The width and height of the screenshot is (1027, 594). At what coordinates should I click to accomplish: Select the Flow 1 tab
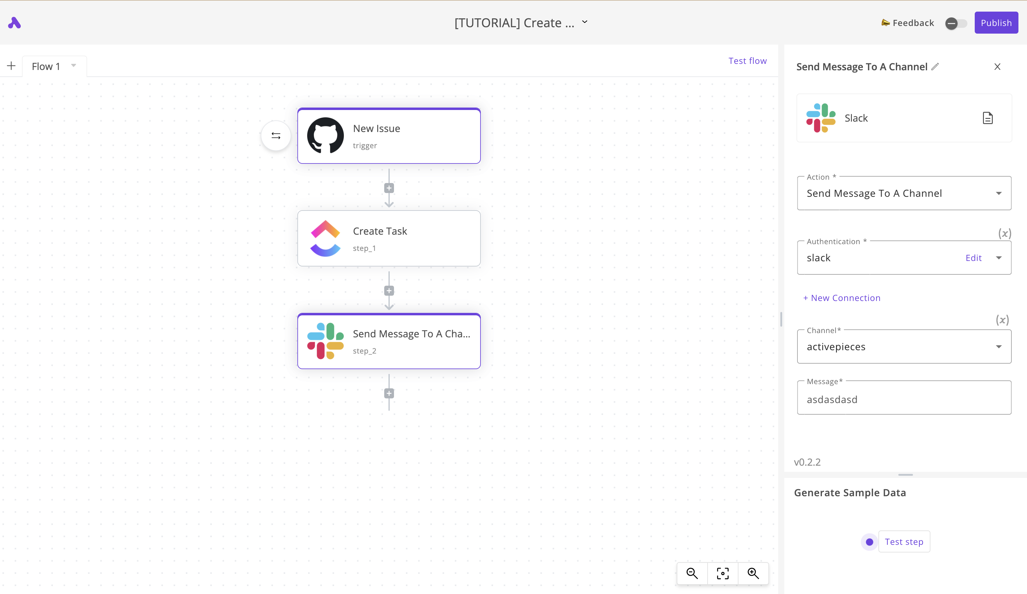coord(46,66)
